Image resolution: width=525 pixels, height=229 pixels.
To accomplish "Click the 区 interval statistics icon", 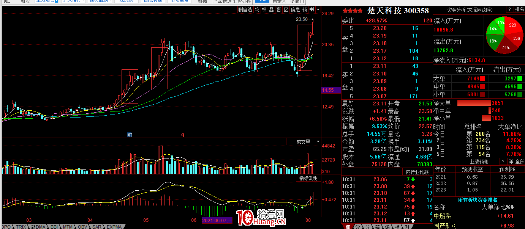I will click(286, 9).
